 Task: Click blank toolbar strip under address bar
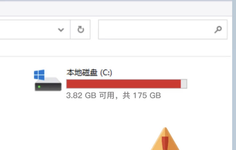[115, 48]
